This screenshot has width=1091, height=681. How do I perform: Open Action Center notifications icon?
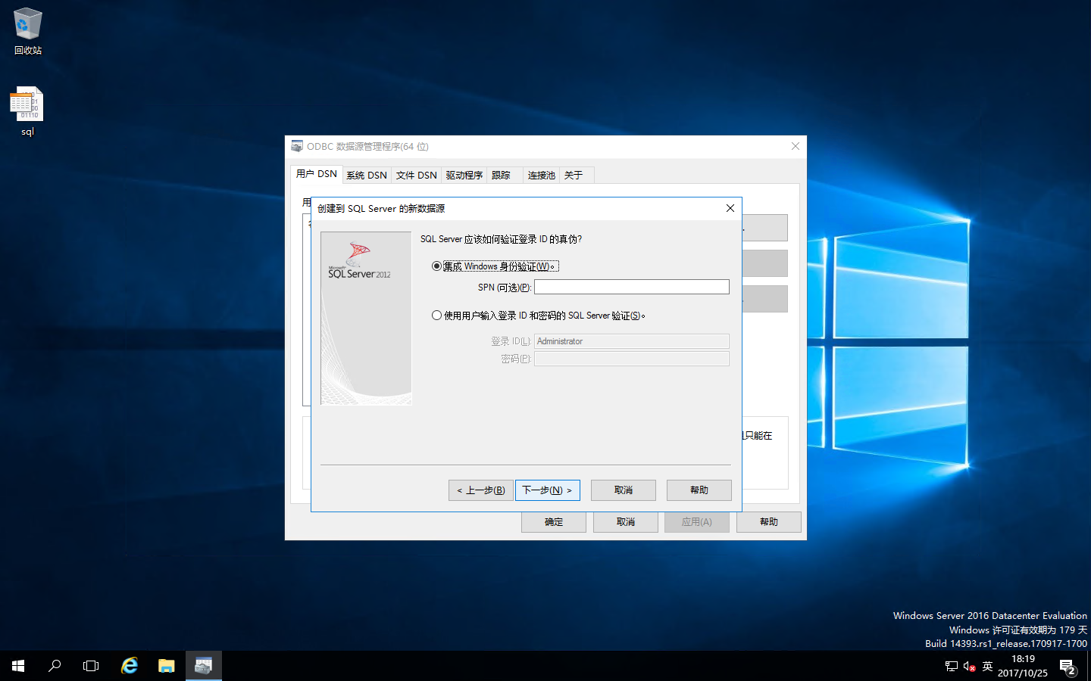point(1068,667)
